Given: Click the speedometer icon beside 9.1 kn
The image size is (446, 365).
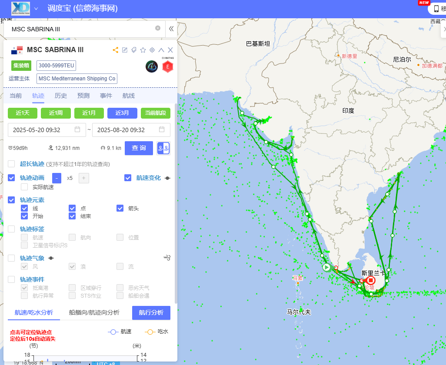Looking at the screenshot, I should pos(103,148).
